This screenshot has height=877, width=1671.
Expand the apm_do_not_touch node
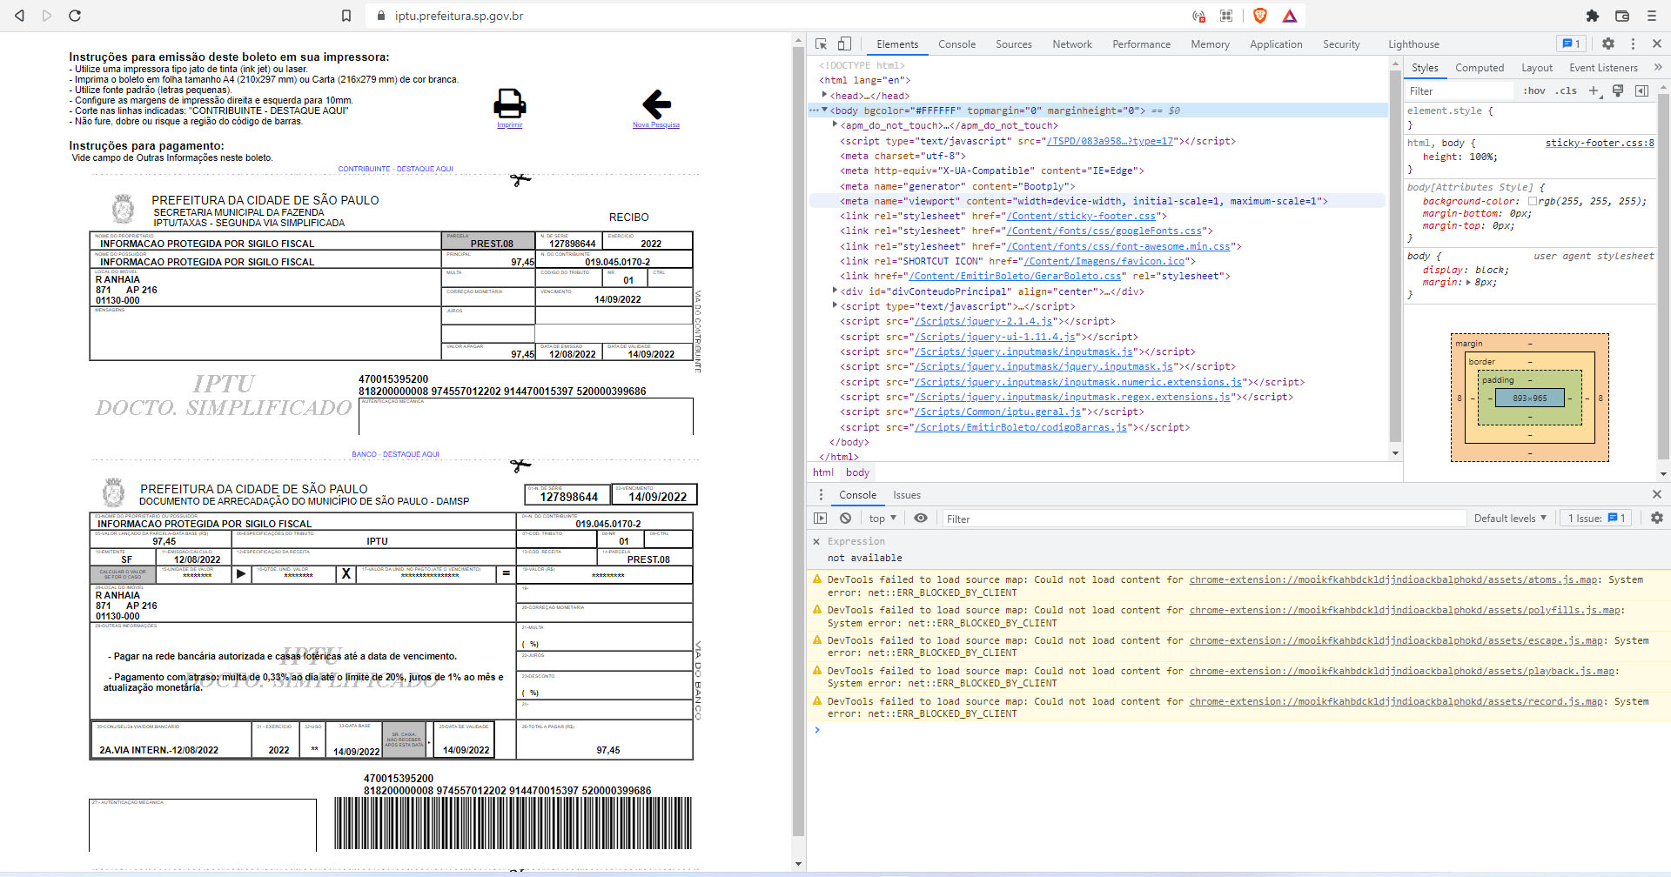point(835,125)
